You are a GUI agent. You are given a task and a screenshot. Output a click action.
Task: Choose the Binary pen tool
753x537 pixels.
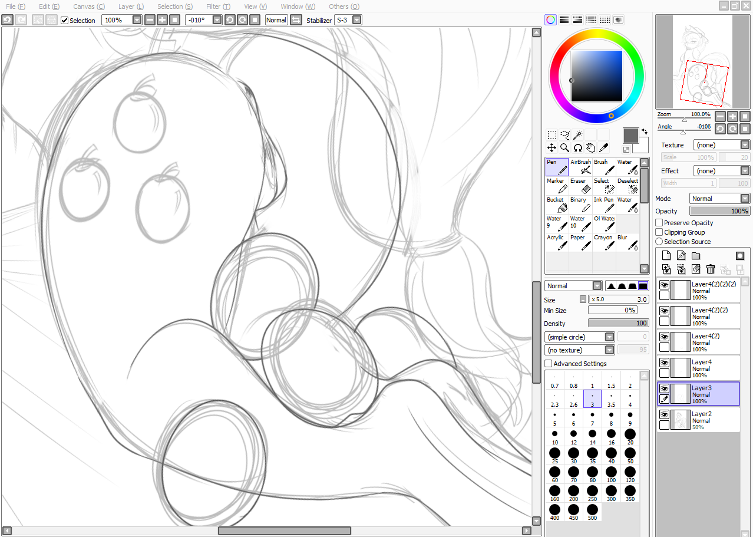click(580, 205)
